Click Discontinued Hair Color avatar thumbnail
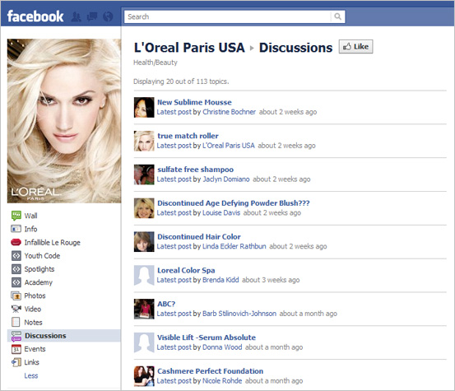 coord(144,242)
